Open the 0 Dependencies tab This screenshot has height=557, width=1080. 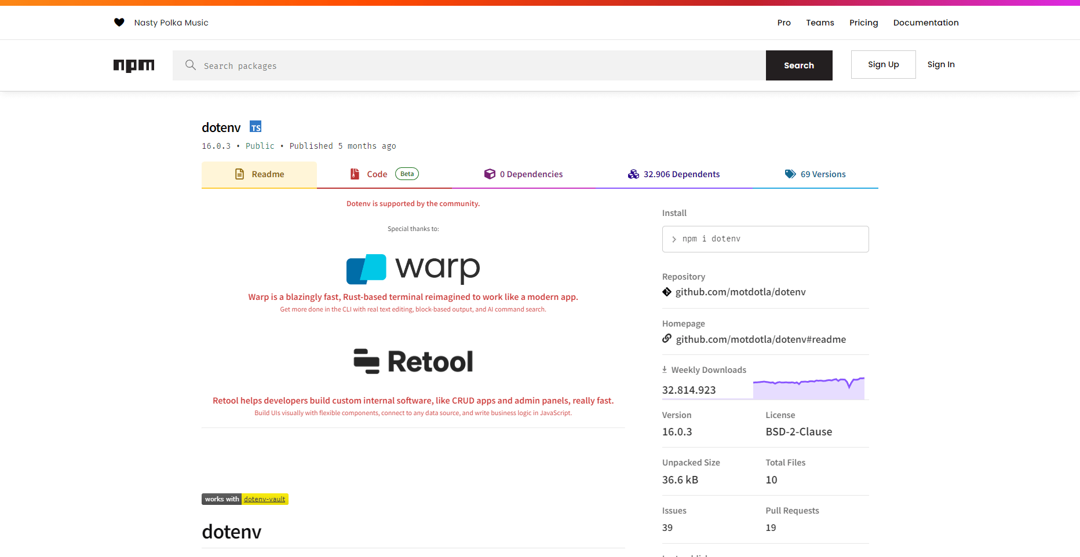pyautogui.click(x=524, y=174)
